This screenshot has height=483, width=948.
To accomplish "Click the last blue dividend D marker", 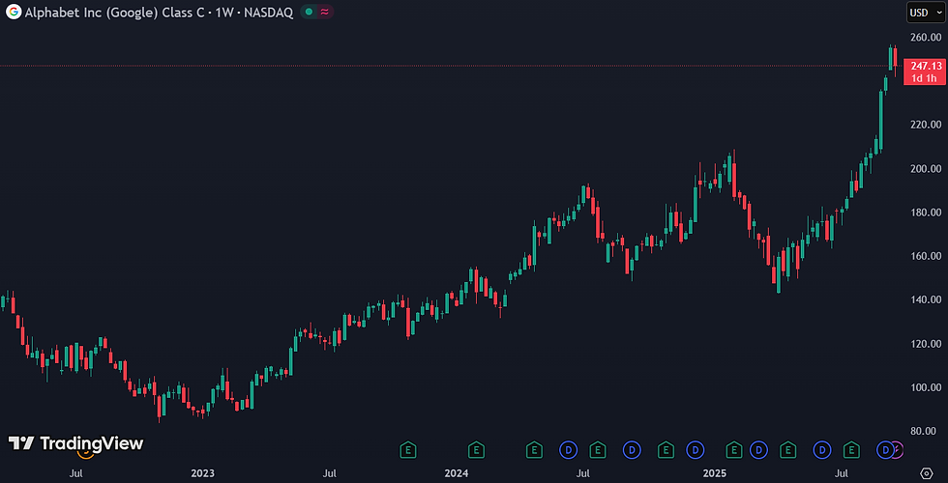I will pos(885,449).
